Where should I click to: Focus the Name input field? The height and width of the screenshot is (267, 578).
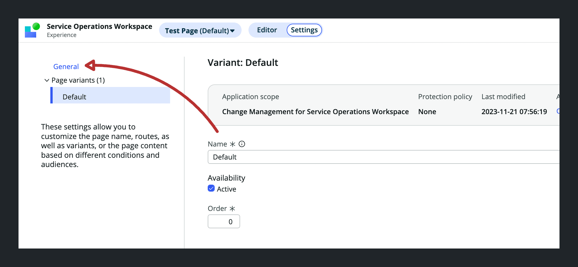tap(383, 157)
